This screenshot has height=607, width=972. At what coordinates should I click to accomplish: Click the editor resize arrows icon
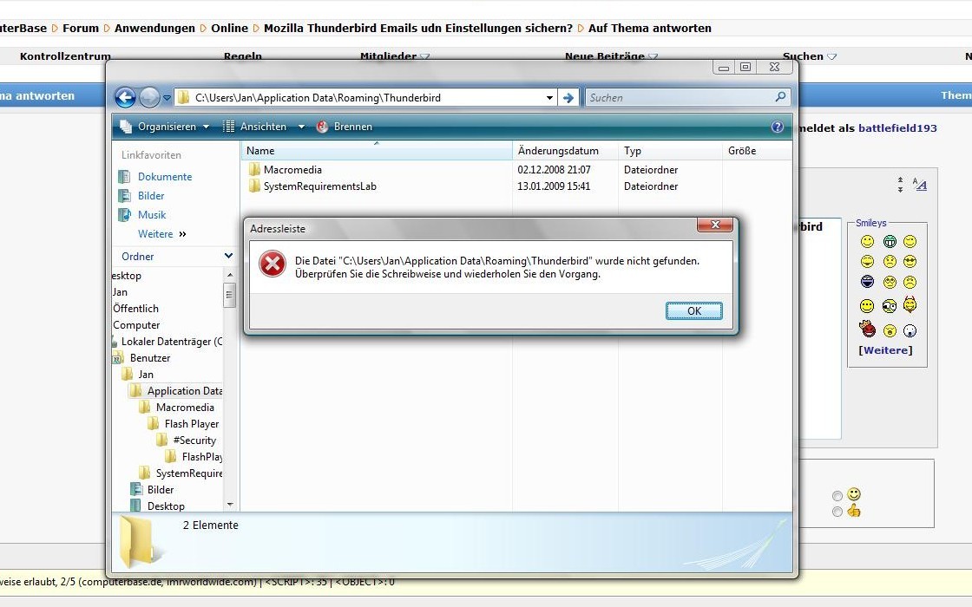click(x=900, y=185)
